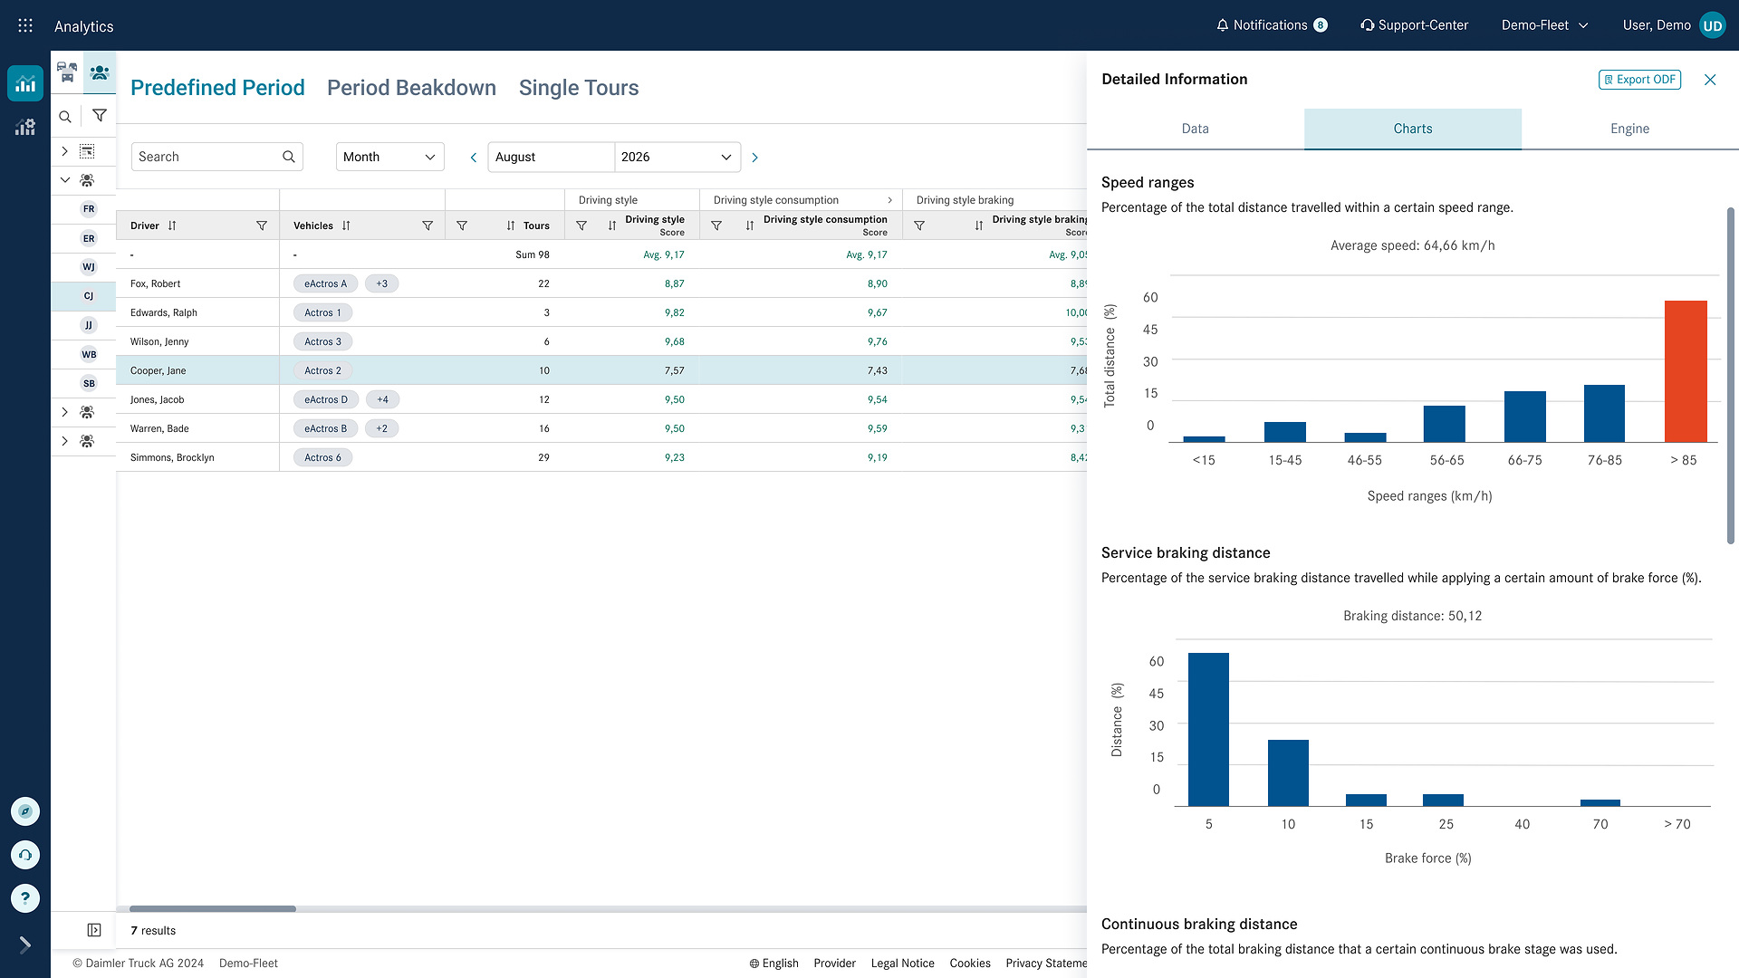Filter the Vehicles column

point(428,225)
